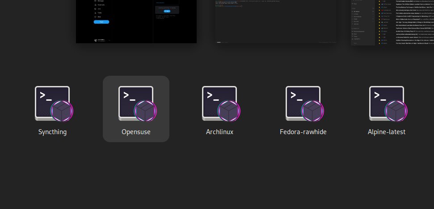The width and height of the screenshot is (434, 209).
Task: Open the Opensuse container terminal icon
Action: click(x=138, y=104)
